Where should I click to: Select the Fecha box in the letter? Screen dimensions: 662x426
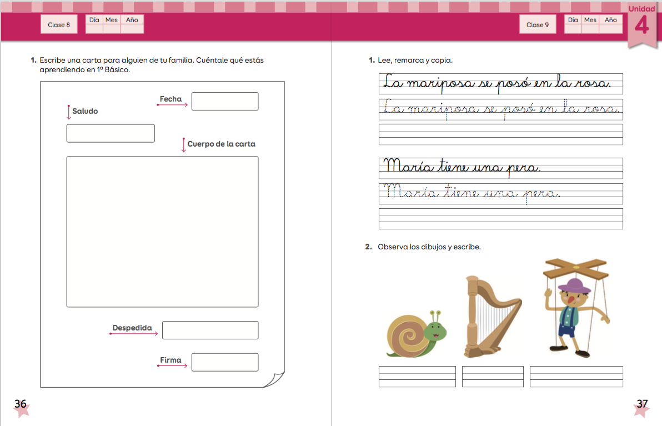coord(224,101)
